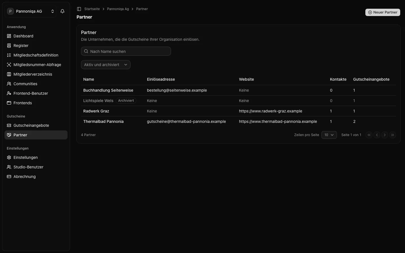Click the Frontends window icon
The image size is (405, 253).
pyautogui.click(x=9, y=103)
